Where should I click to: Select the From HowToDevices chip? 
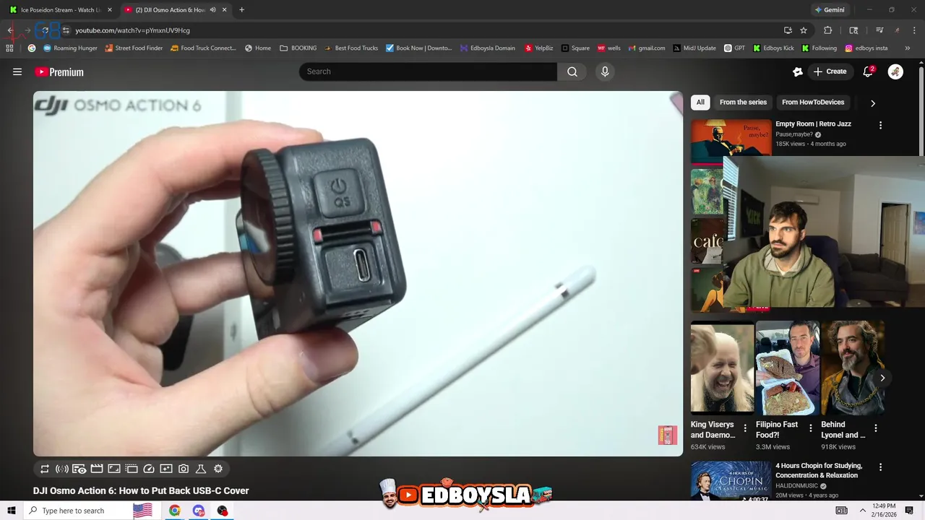813,103
